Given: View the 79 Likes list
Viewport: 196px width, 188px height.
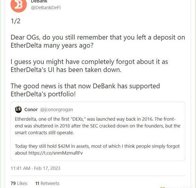Looking at the screenshot, I should point(19,183).
